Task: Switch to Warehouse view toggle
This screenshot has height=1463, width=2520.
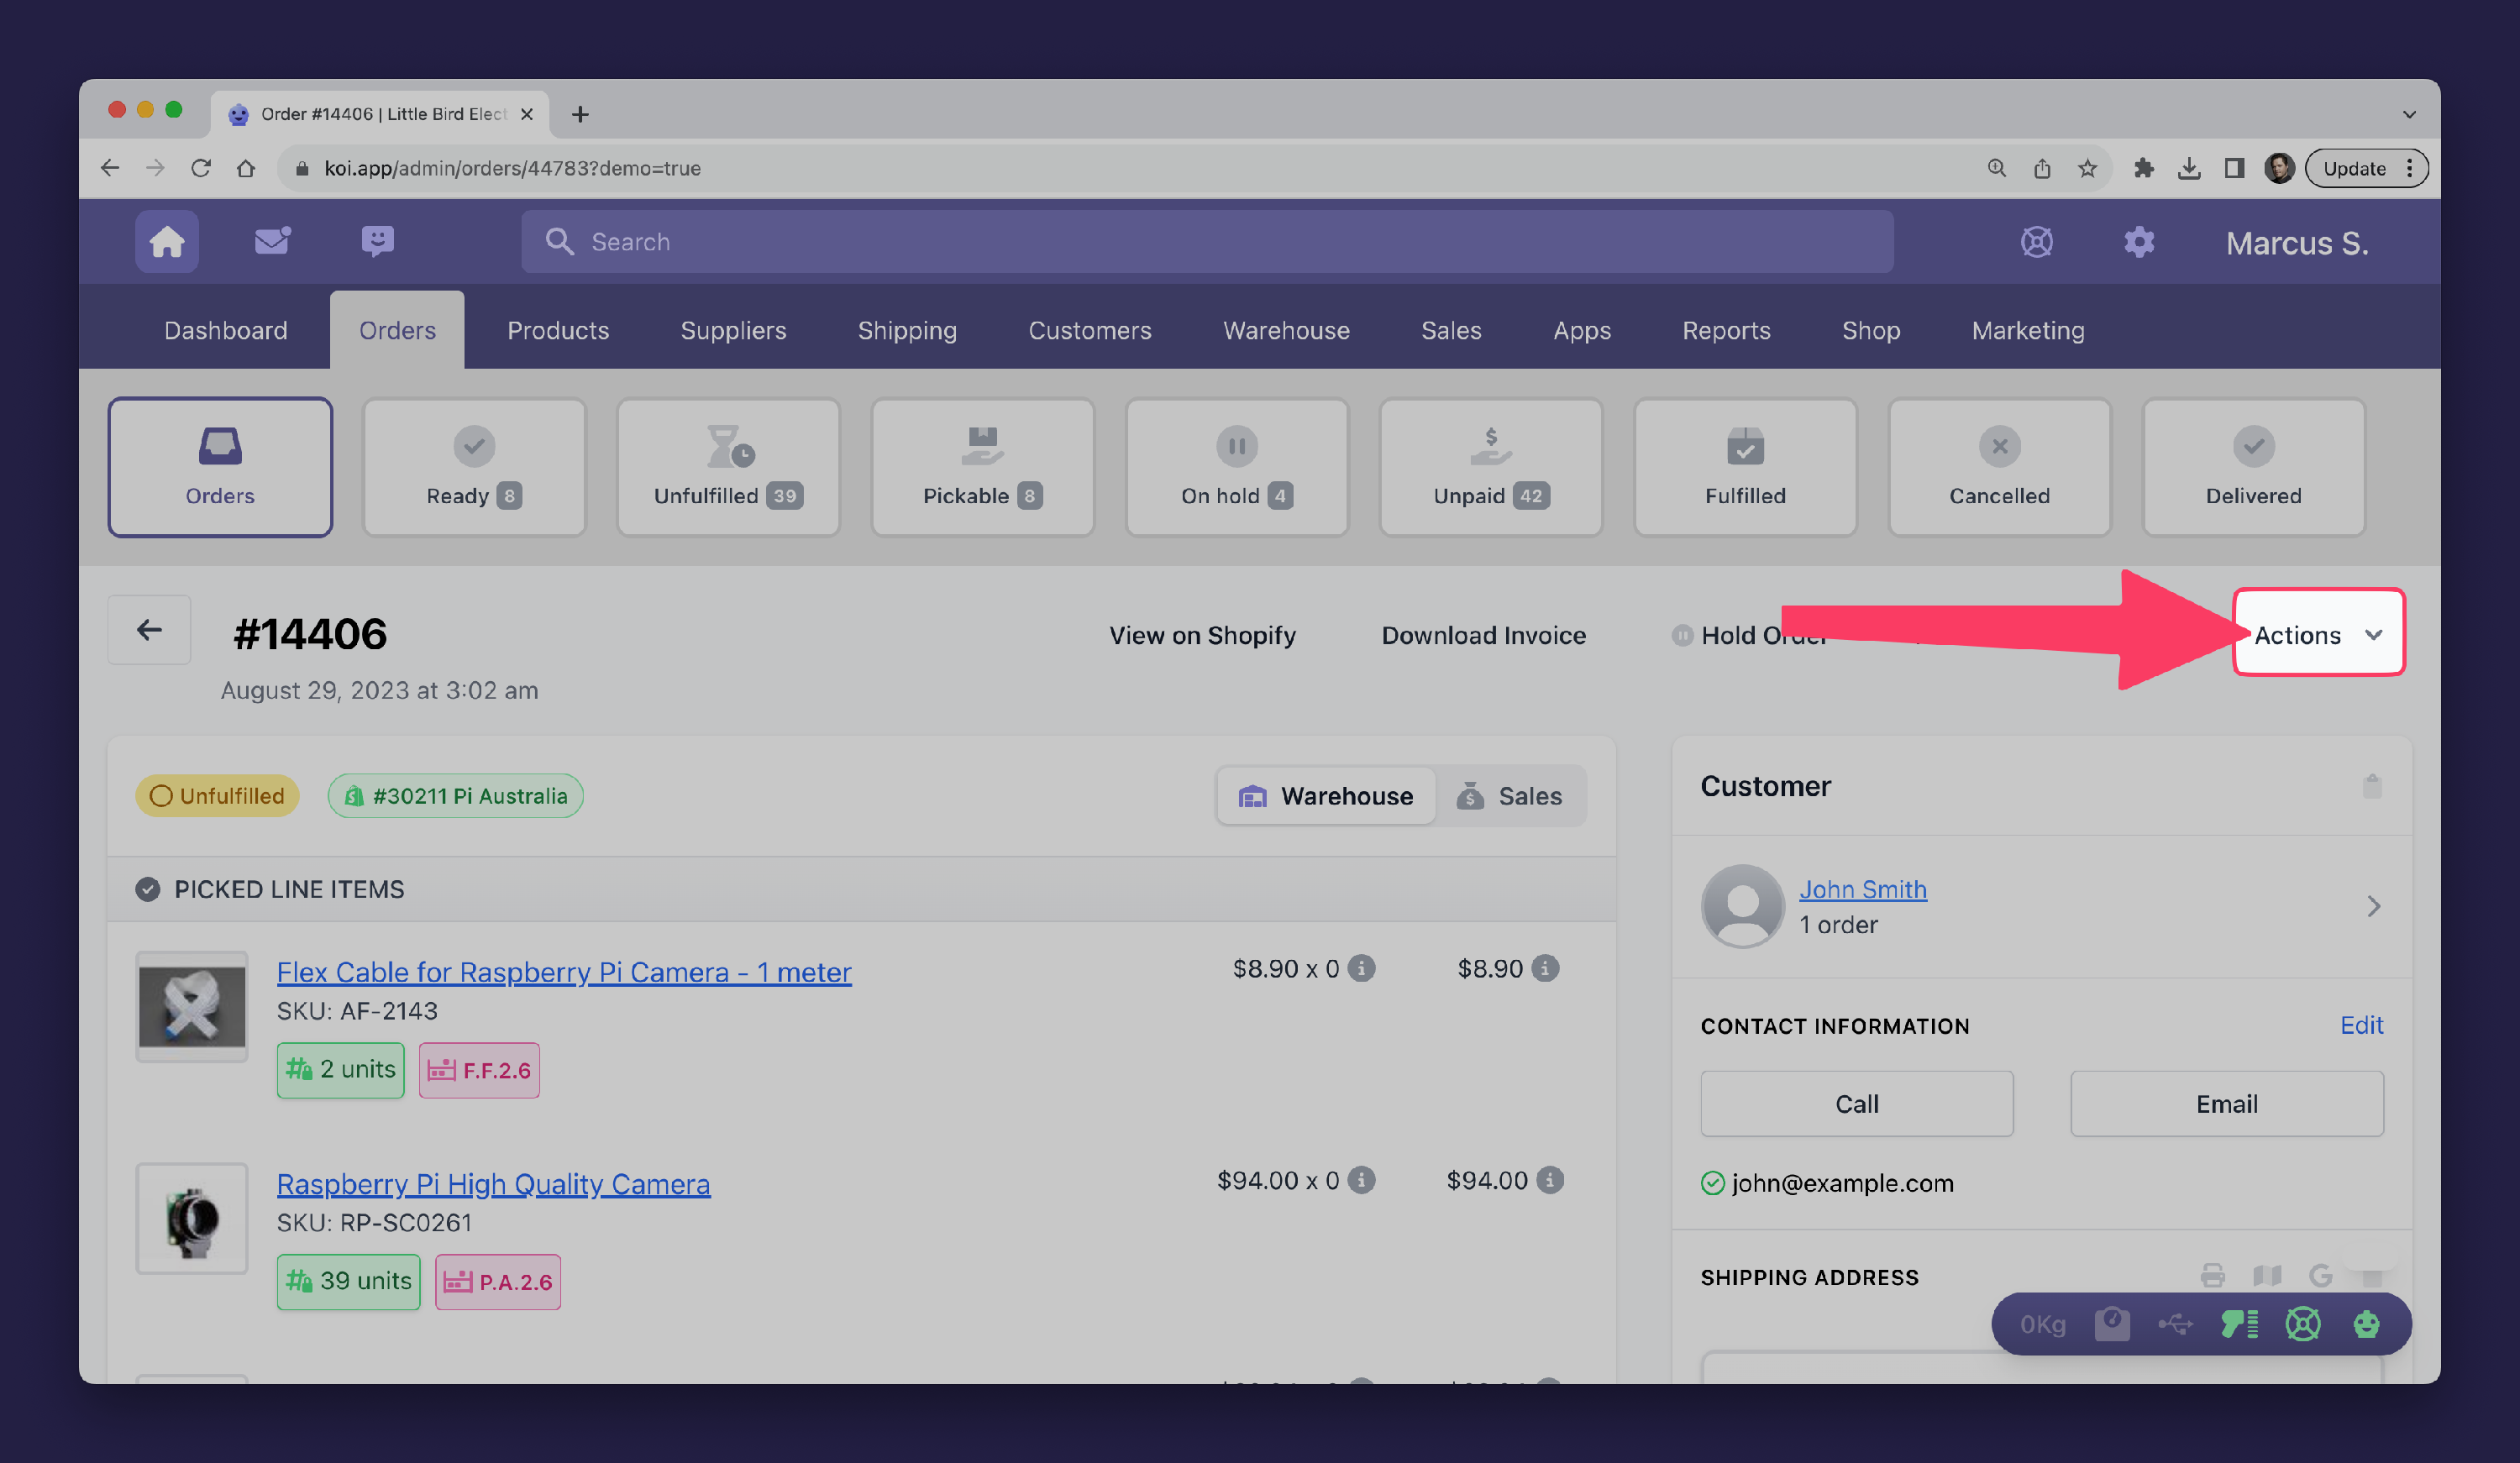Action: point(1326,796)
